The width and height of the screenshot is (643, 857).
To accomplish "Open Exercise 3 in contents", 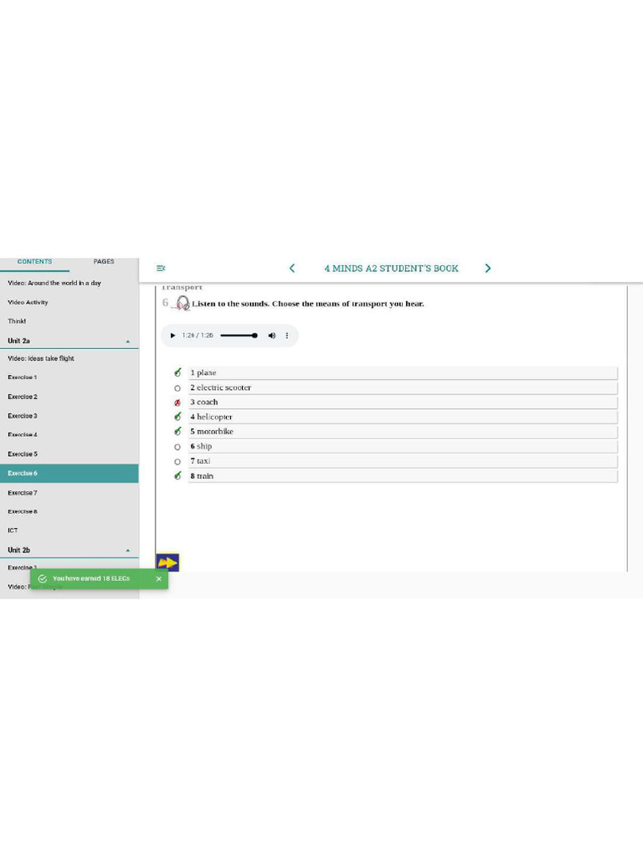I will click(x=23, y=416).
